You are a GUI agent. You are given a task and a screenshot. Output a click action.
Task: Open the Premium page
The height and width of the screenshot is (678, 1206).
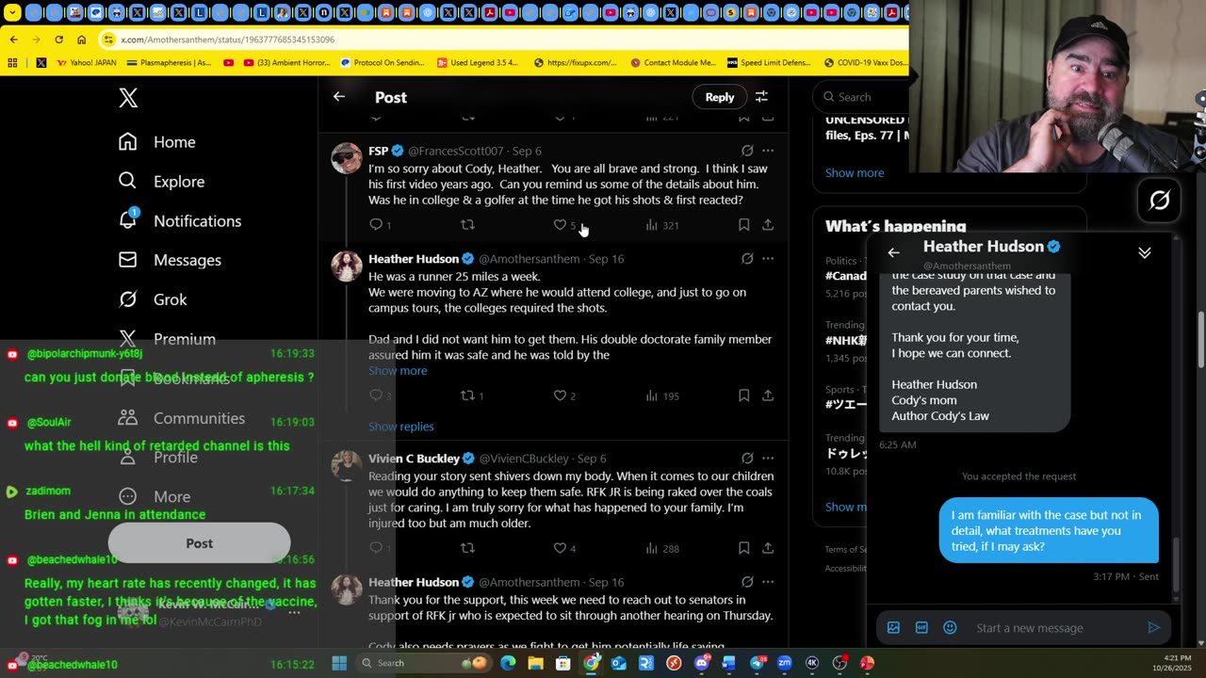(167, 338)
